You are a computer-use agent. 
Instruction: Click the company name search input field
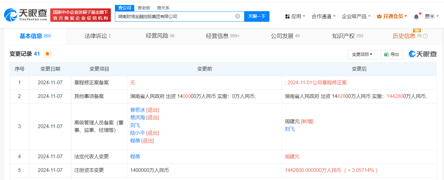(x=175, y=16)
